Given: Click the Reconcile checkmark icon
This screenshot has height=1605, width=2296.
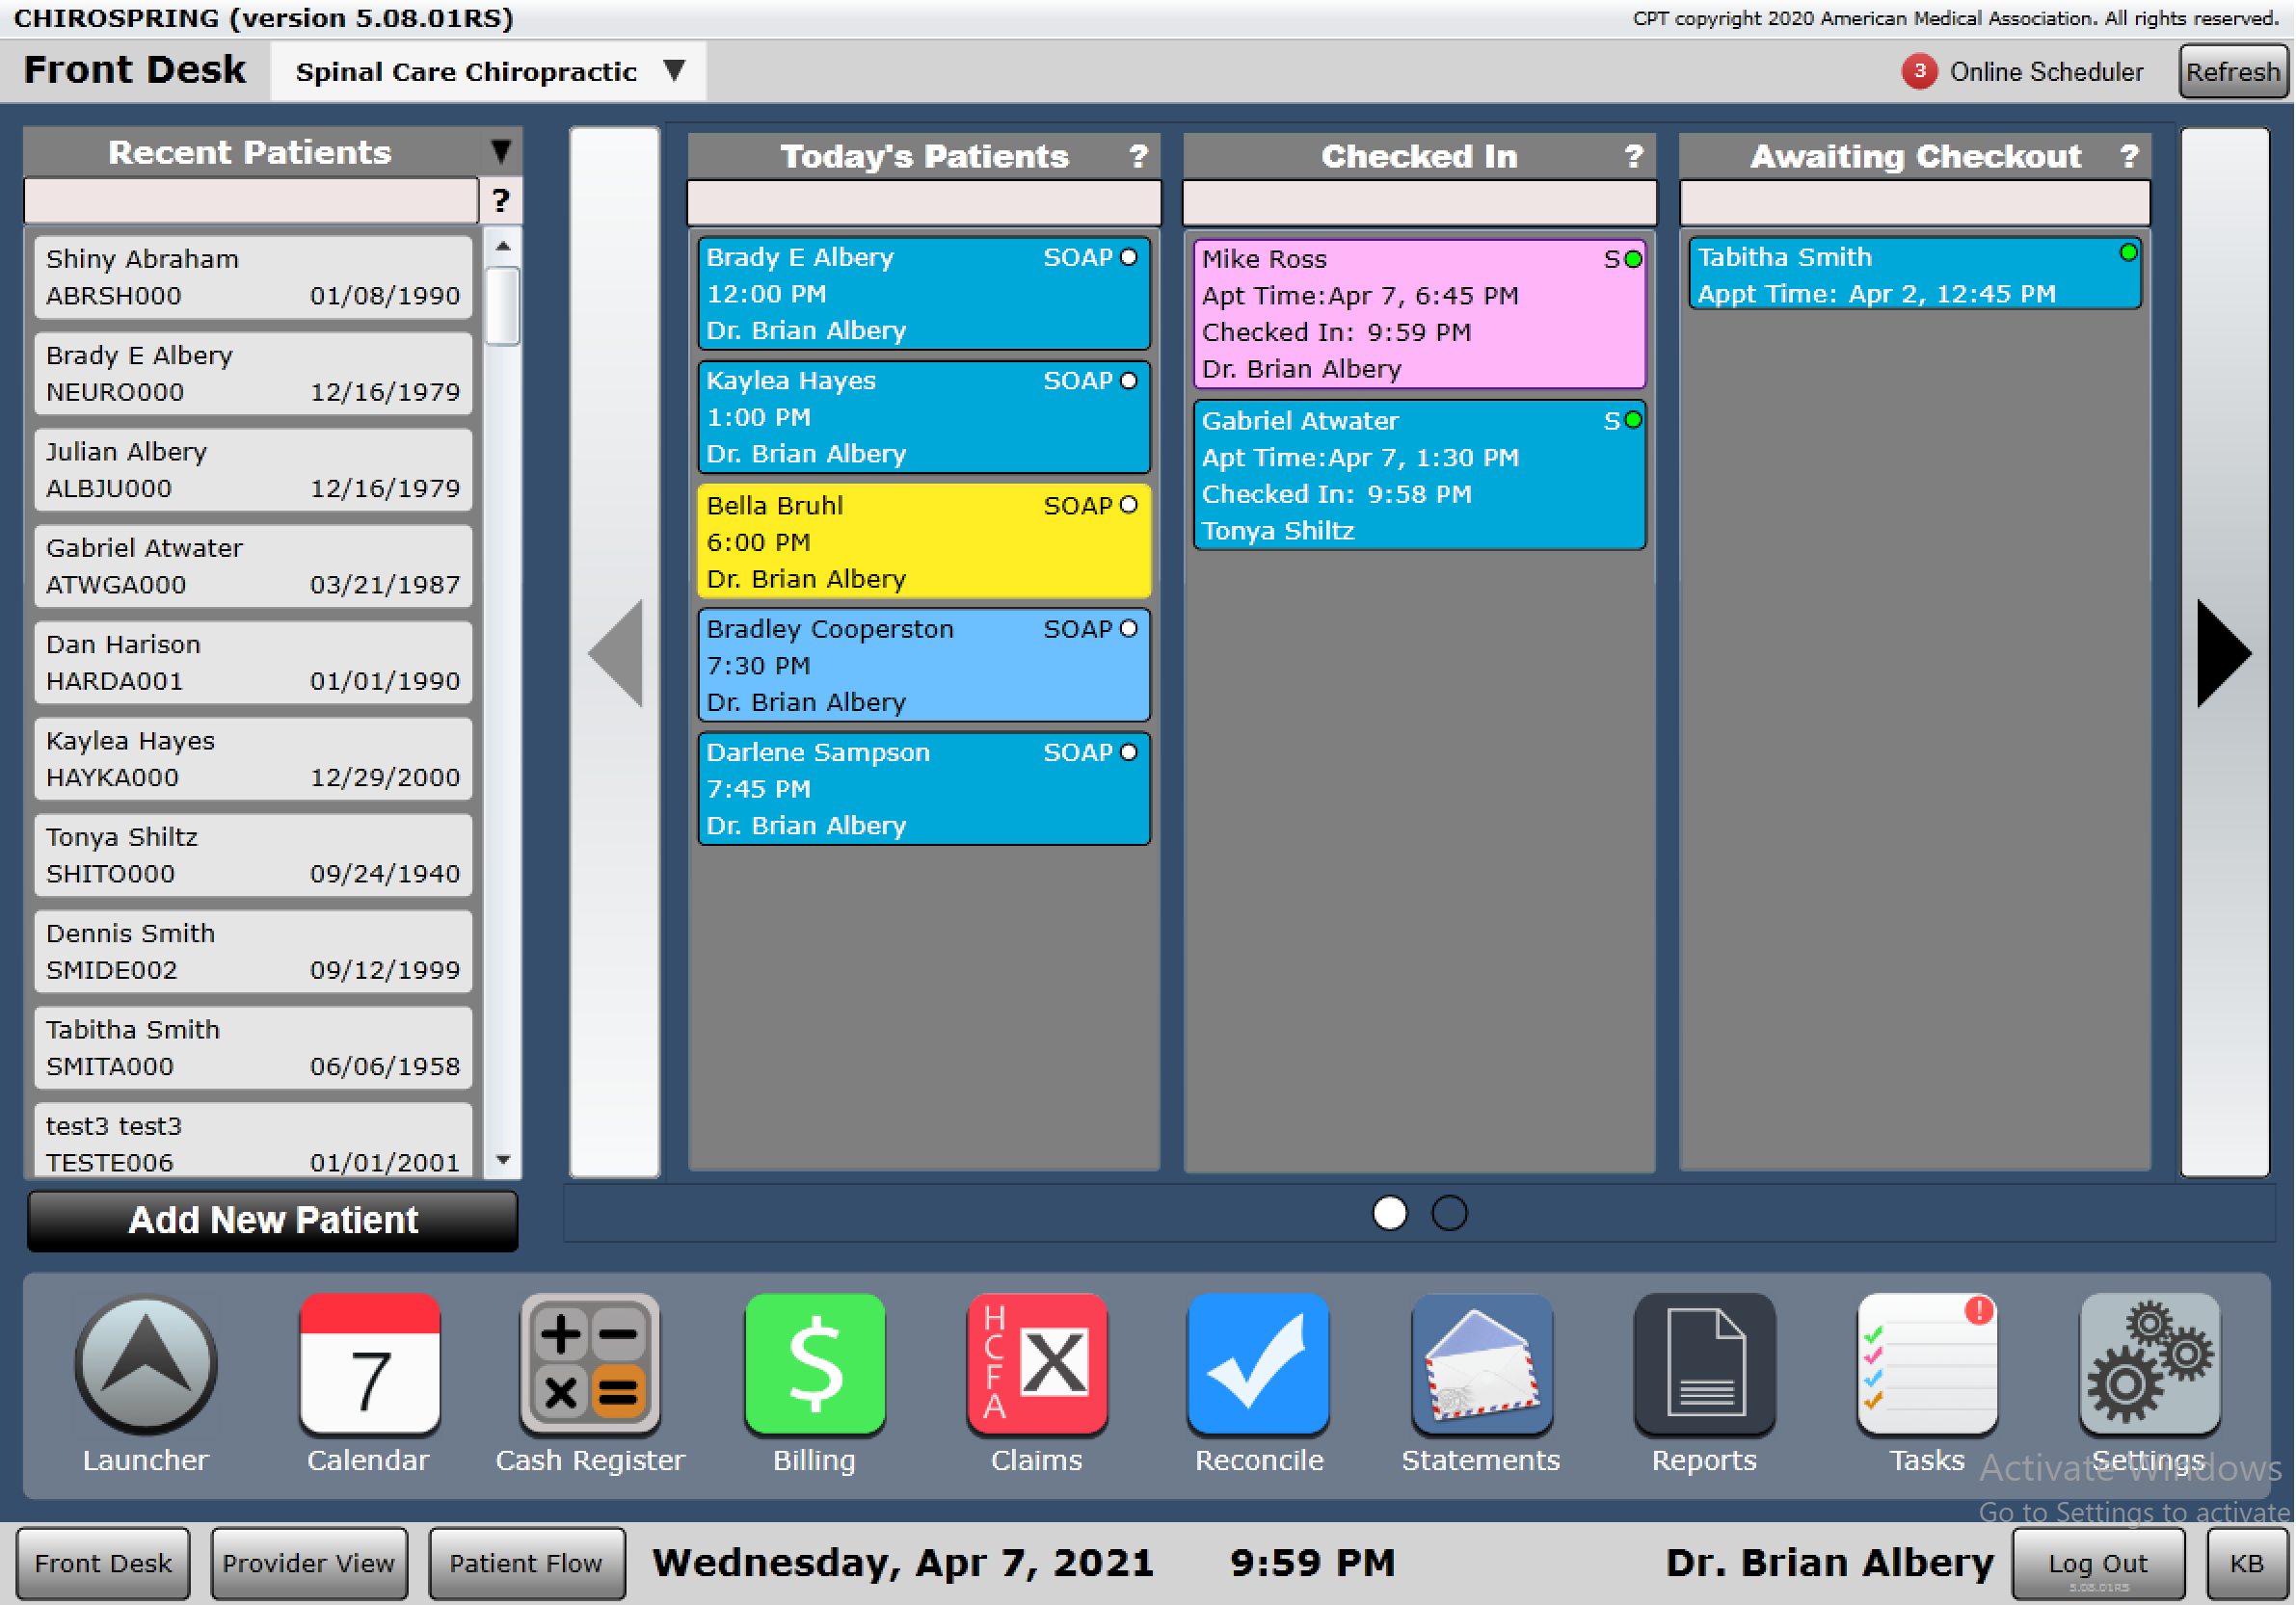Looking at the screenshot, I should pos(1258,1365).
